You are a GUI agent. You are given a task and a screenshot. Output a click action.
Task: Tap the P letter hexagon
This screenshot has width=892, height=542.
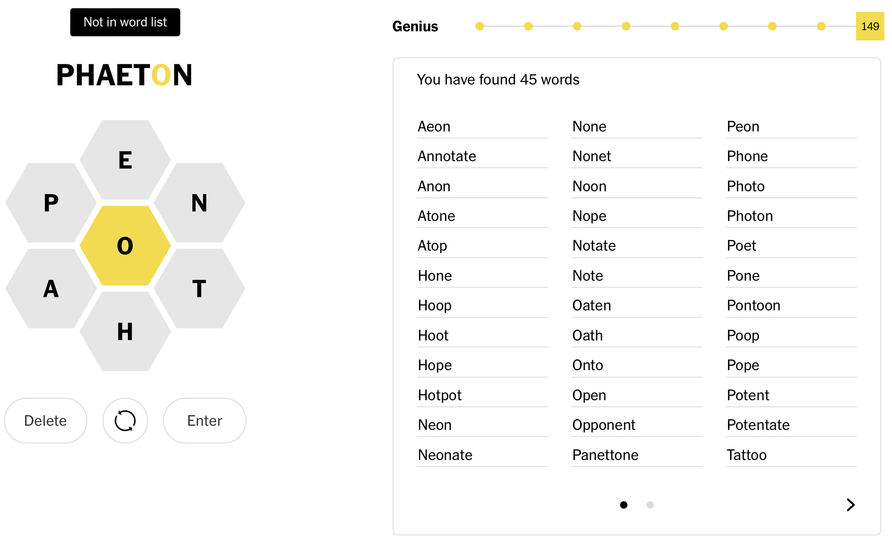[51, 203]
